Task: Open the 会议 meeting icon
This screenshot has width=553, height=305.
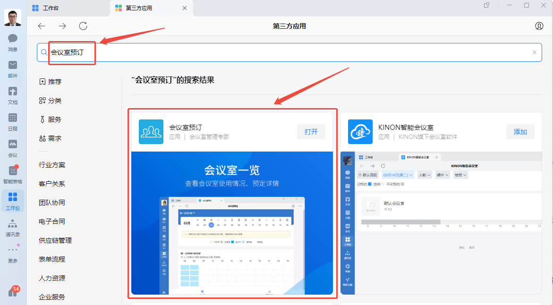Action: tap(13, 148)
